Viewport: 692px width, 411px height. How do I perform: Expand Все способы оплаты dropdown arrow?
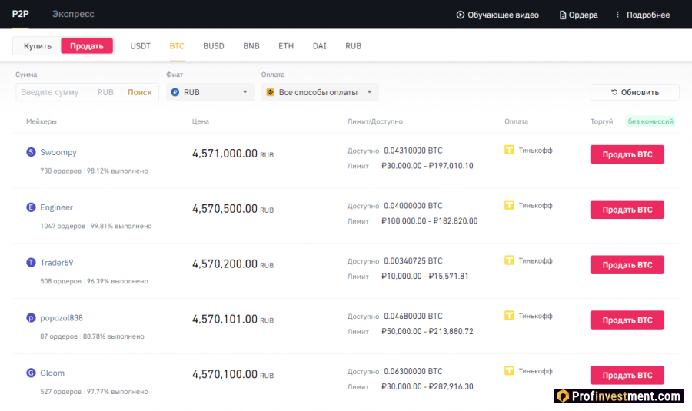[369, 92]
